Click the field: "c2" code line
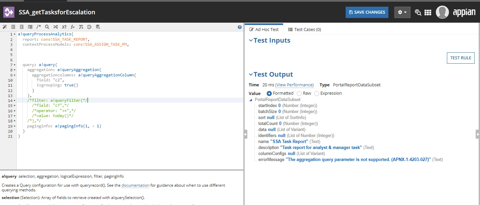The image size is (480, 205). point(50,80)
